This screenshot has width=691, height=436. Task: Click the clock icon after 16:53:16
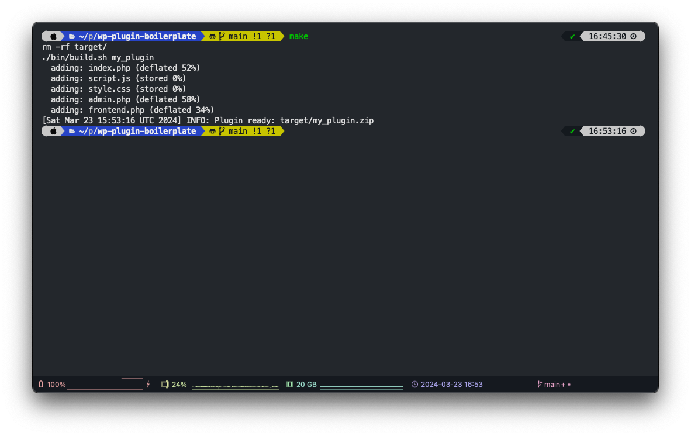[x=633, y=132]
